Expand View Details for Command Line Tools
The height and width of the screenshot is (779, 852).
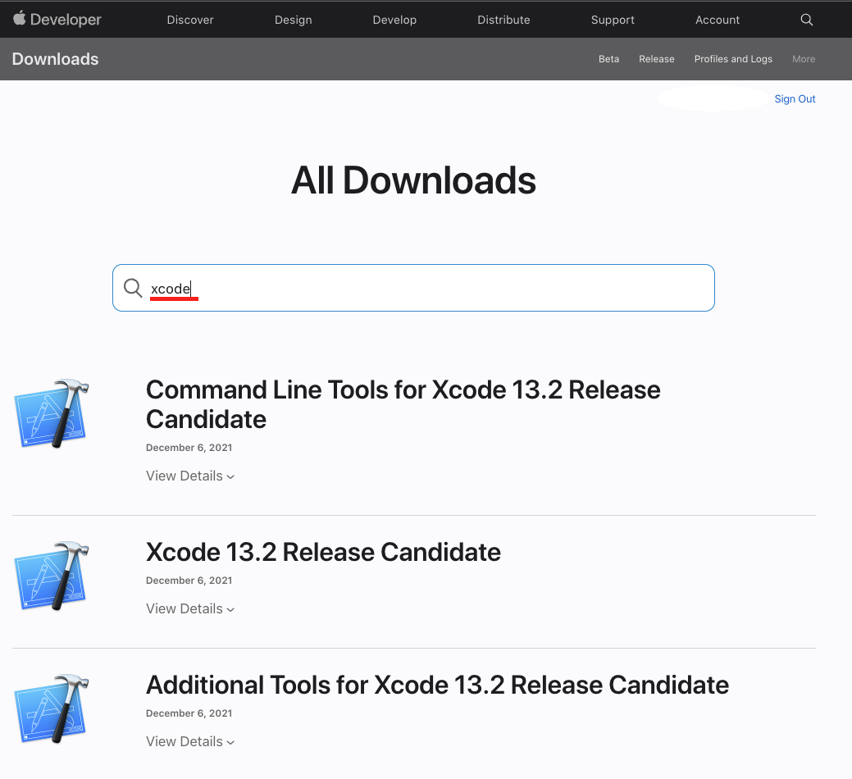pos(190,476)
